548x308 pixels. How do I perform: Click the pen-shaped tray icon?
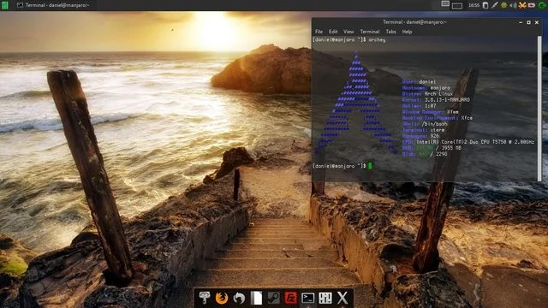coord(495,5)
